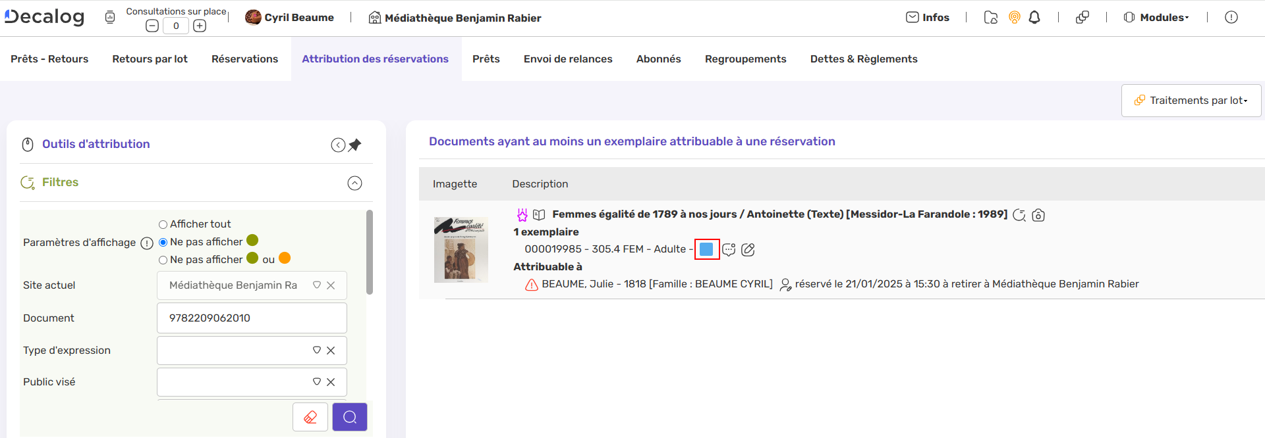Click the Médiathèque Benjamin Rabier site icon
Image resolution: width=1265 pixels, height=438 pixels.
pos(375,18)
